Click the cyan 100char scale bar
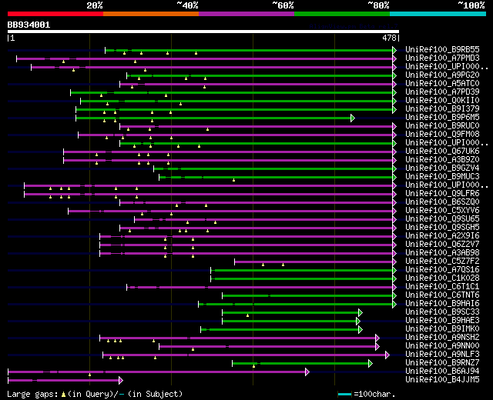Image resolution: width=493 pixels, height=400 pixels. (344, 394)
